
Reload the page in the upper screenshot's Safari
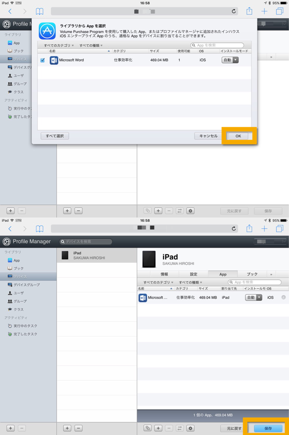click(234, 11)
